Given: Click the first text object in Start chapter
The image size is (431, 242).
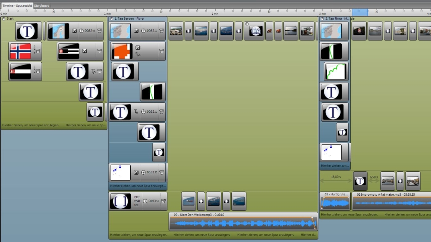Looking at the screenshot, I should [29, 31].
